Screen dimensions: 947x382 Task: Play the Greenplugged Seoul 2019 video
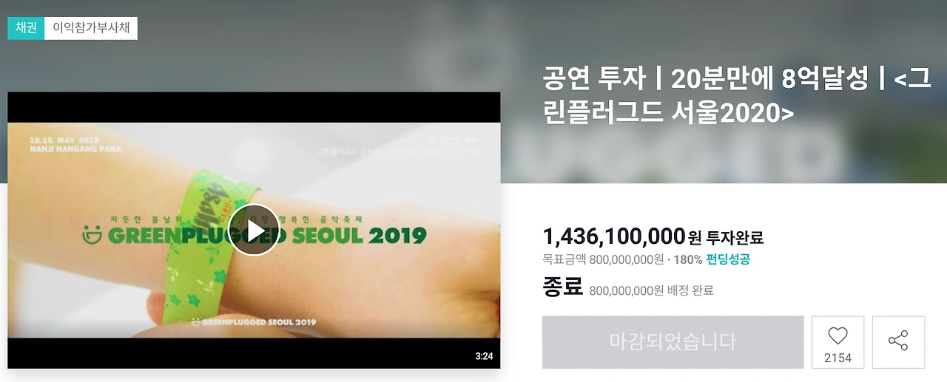(x=254, y=230)
